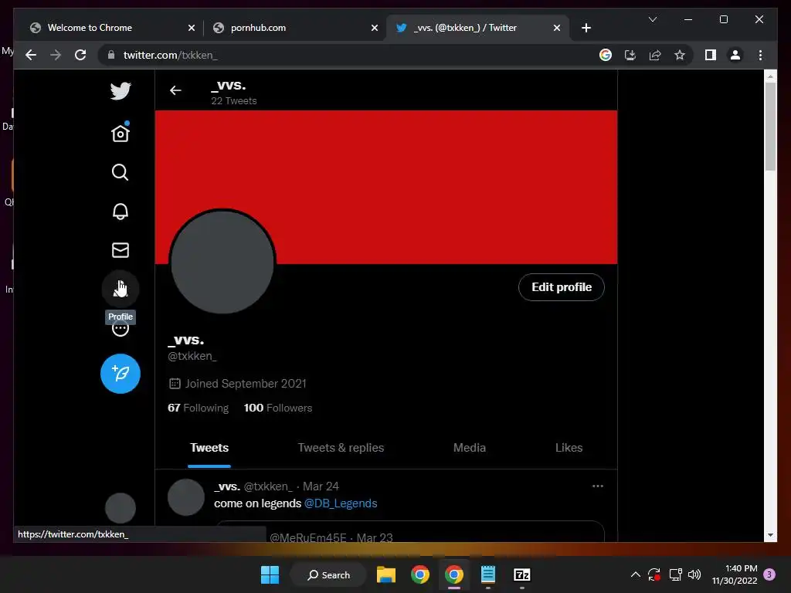791x593 pixels.
Task: Open the Messages envelope icon
Action: 120,250
